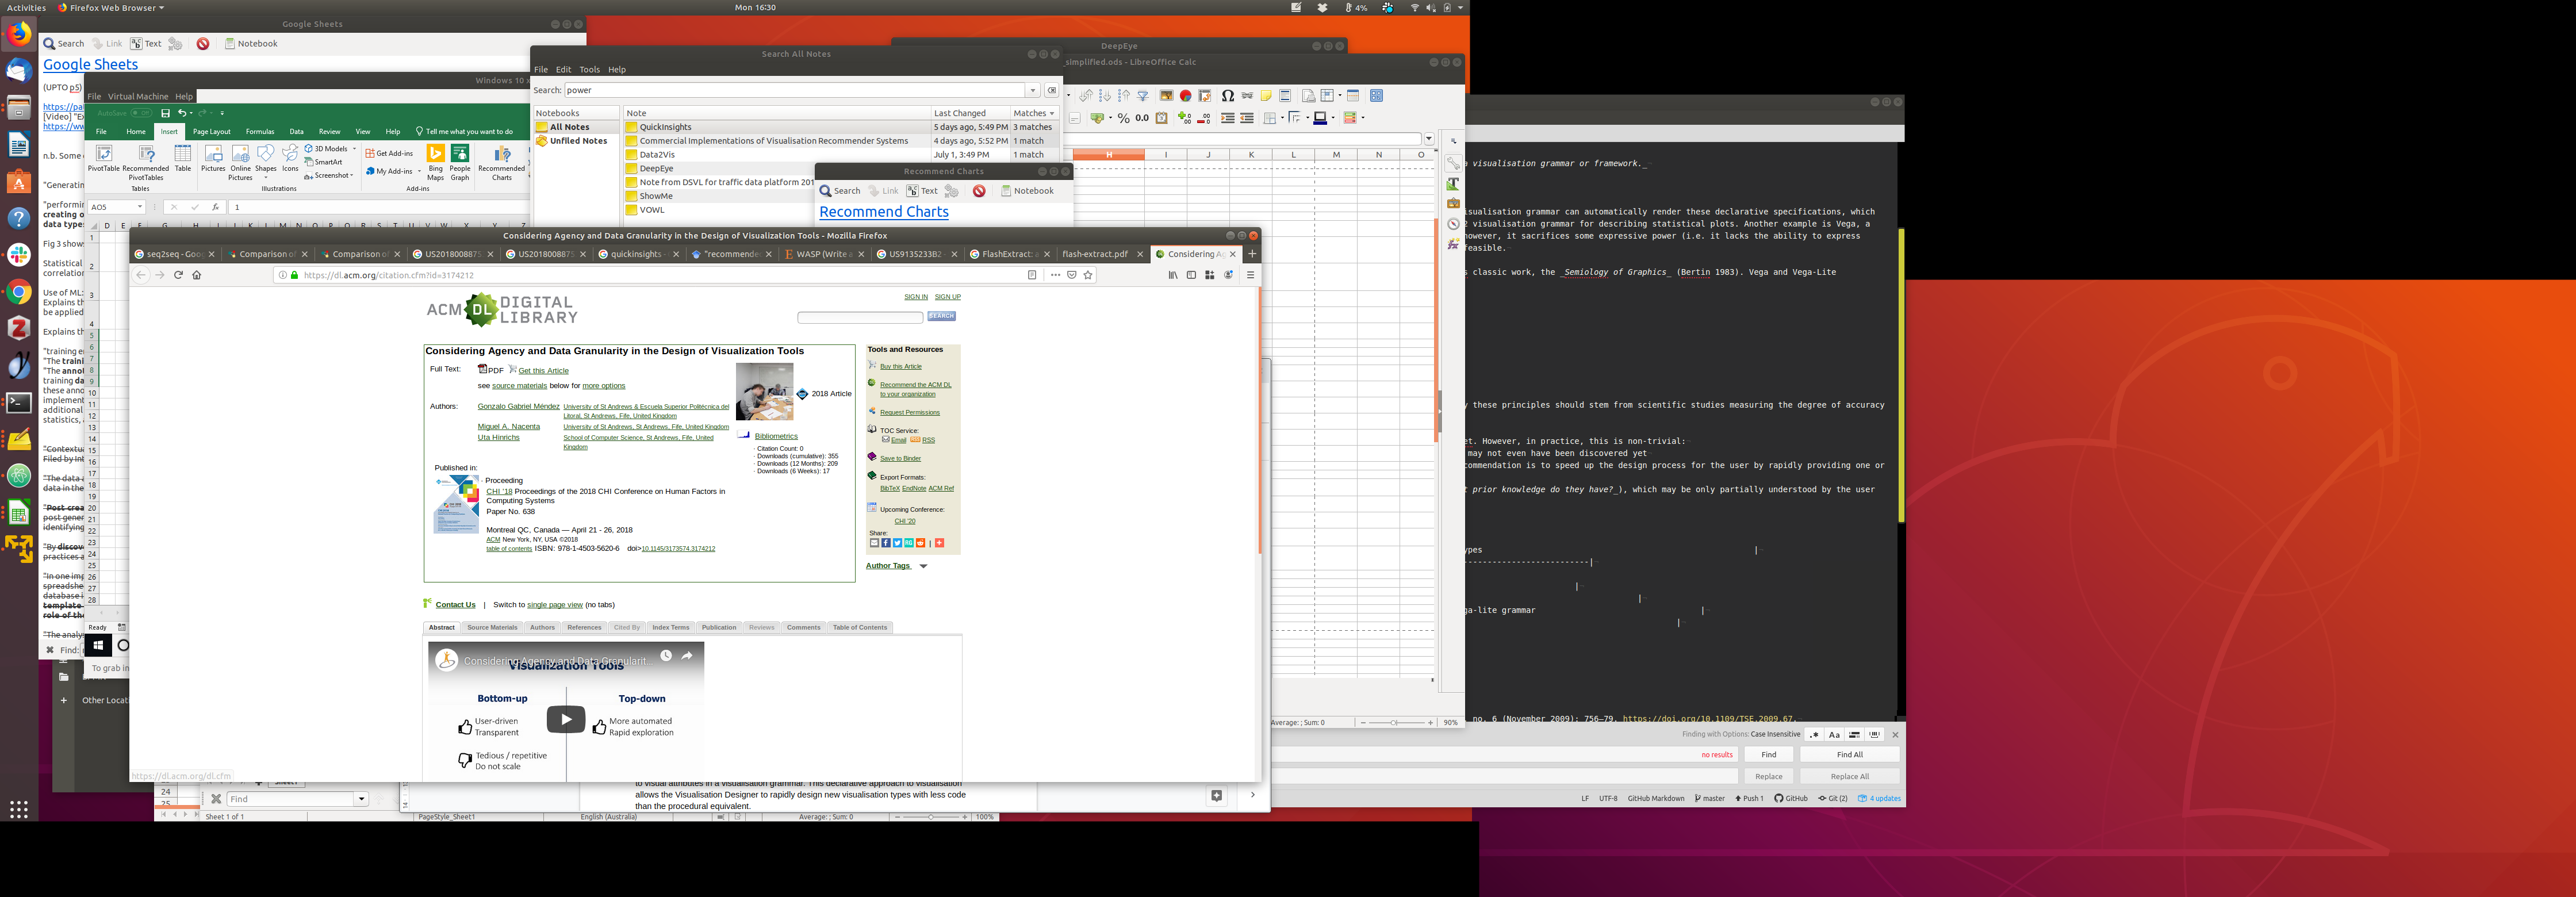The image size is (2576, 897).
Task: Click the PivotTable icon in Excel ribbon
Action: 103,155
